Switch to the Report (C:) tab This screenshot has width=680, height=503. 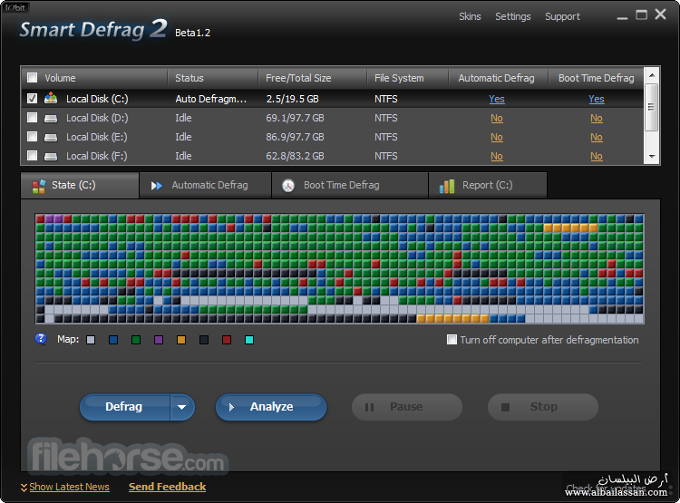coord(488,186)
